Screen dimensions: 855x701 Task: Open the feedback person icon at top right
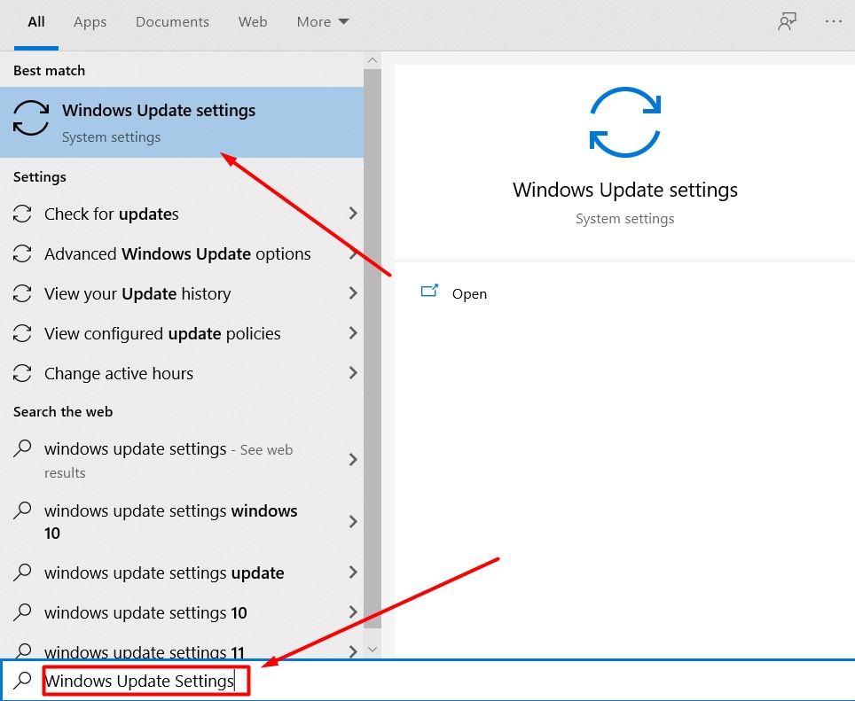[x=787, y=22]
